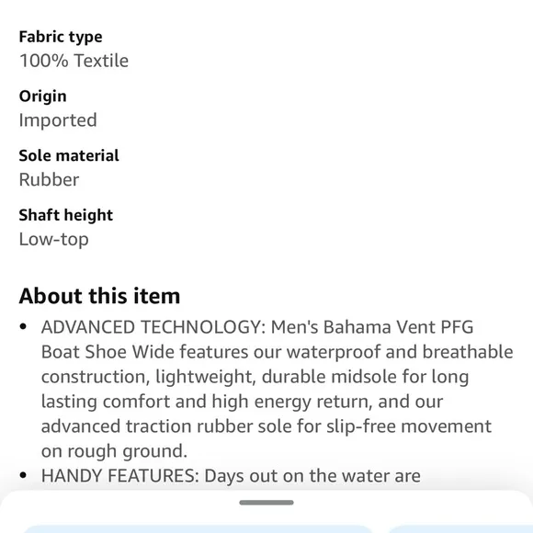This screenshot has height=533, width=533.
Task: Tap the wide light-blue button at bottom
Action: point(198,529)
